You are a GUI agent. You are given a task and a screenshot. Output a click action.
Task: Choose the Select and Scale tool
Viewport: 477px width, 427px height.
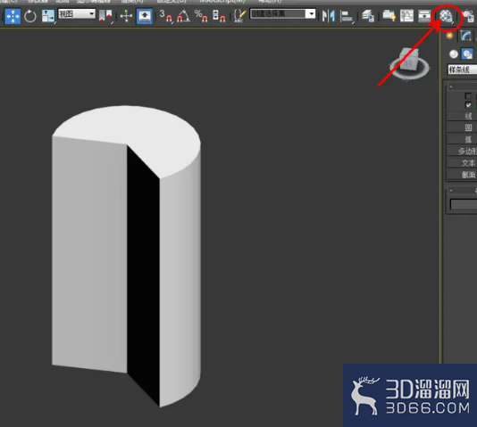[48, 16]
